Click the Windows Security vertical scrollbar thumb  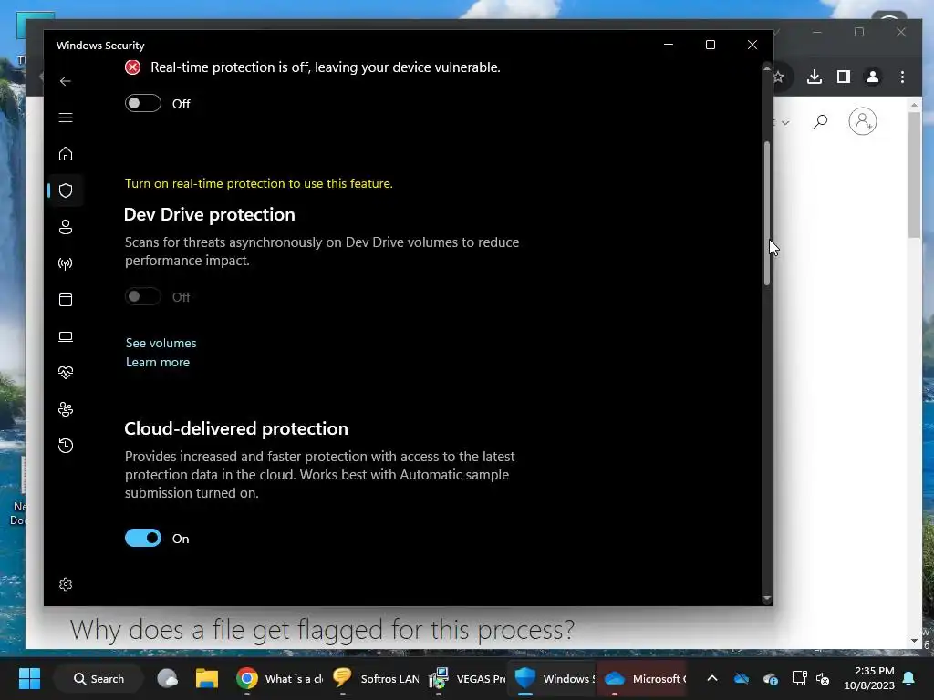[766, 213]
